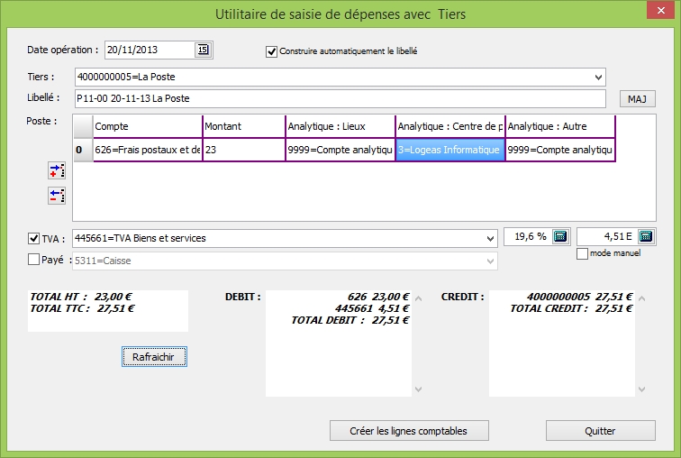Expand the Tiers dropdown list

598,77
